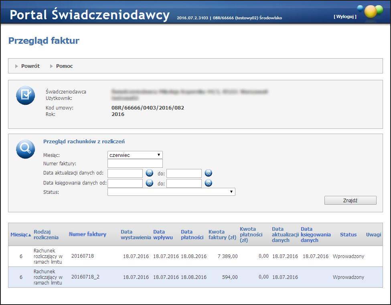391x305 pixels.
Task: Click contract code 08R/66666/0403/2016/082
Action: tap(148, 108)
